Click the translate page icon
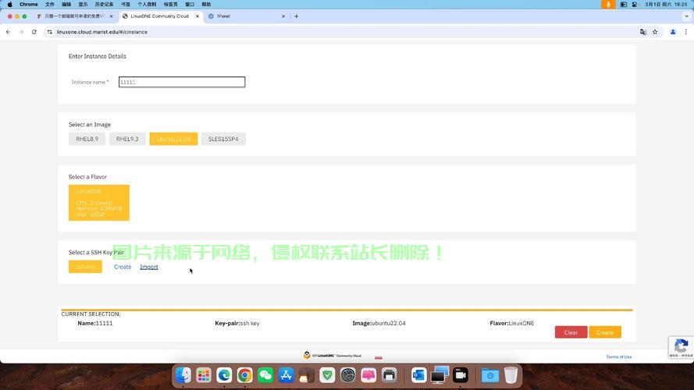This screenshot has height=390, width=694. point(643,32)
